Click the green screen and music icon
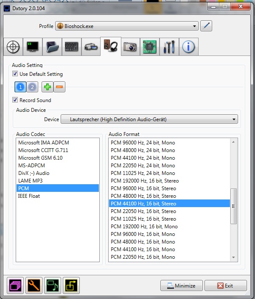 click(x=53, y=285)
